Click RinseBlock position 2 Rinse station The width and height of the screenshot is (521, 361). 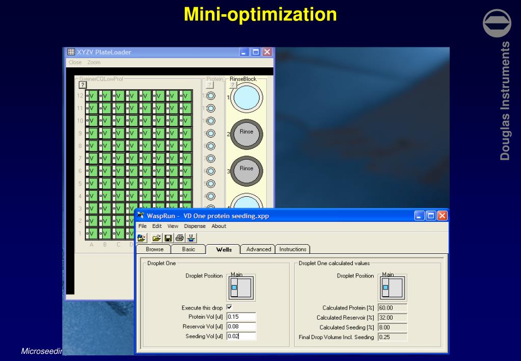(x=246, y=134)
